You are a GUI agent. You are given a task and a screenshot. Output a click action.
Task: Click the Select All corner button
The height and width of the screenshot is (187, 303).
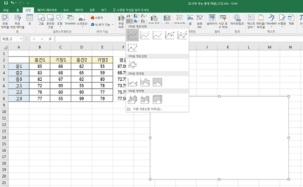pyautogui.click(x=4, y=47)
